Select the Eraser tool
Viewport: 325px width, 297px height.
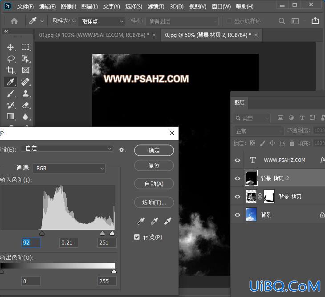coord(25,105)
